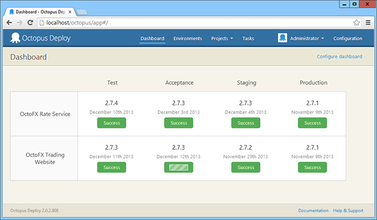Click the Acceptance environment header
Screen dimensions: 377x220
click(x=179, y=83)
